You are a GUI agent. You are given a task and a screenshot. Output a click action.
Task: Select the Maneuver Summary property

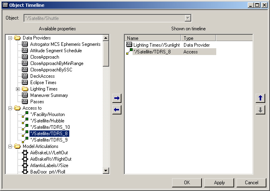coord(49,95)
